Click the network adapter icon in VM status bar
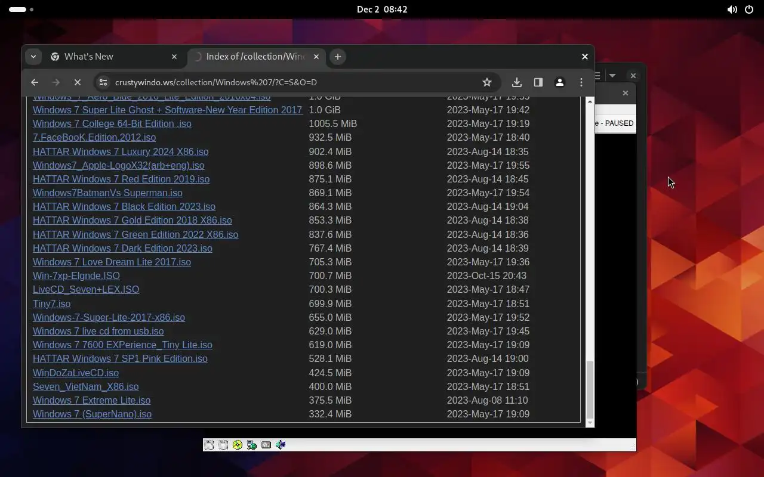This screenshot has width=764, height=477. 252,445
